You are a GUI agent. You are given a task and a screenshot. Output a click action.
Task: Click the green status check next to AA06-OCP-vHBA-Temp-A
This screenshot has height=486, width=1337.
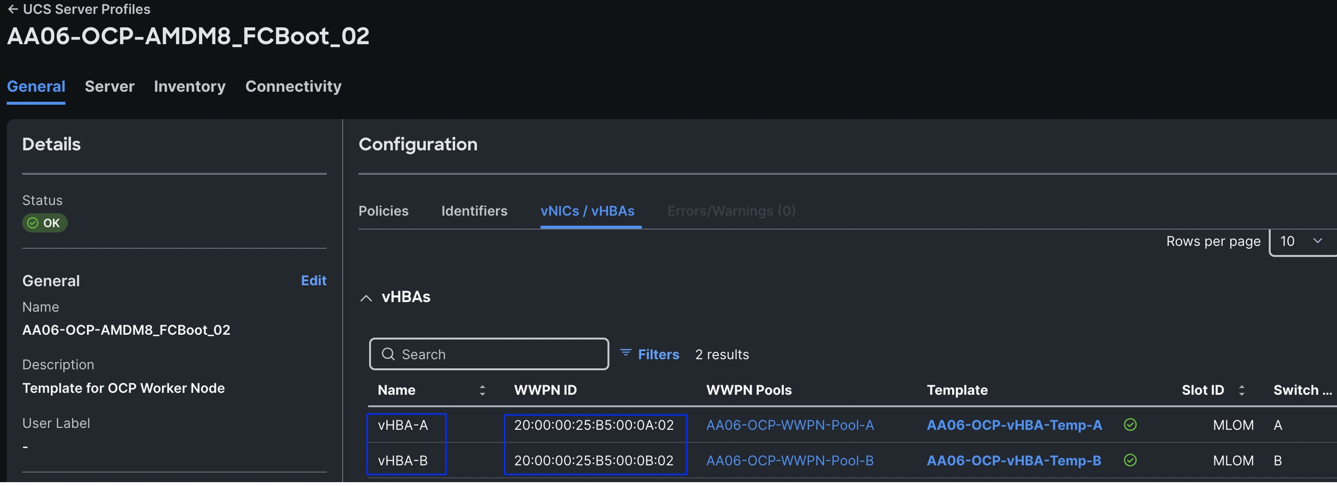[1130, 425]
